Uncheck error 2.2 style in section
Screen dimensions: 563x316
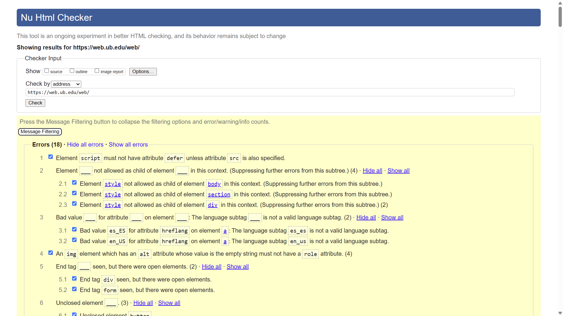coord(74,193)
